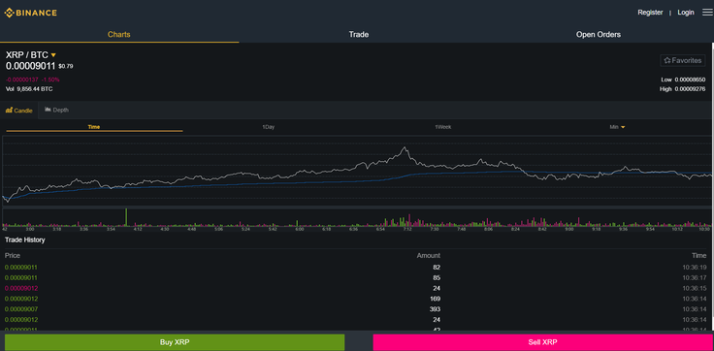Click the Register link
Screen dimensions: 714x351
(x=650, y=13)
